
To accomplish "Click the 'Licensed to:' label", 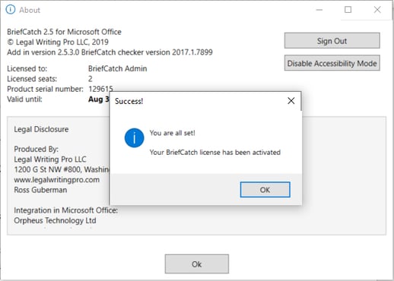I will click(27, 68).
